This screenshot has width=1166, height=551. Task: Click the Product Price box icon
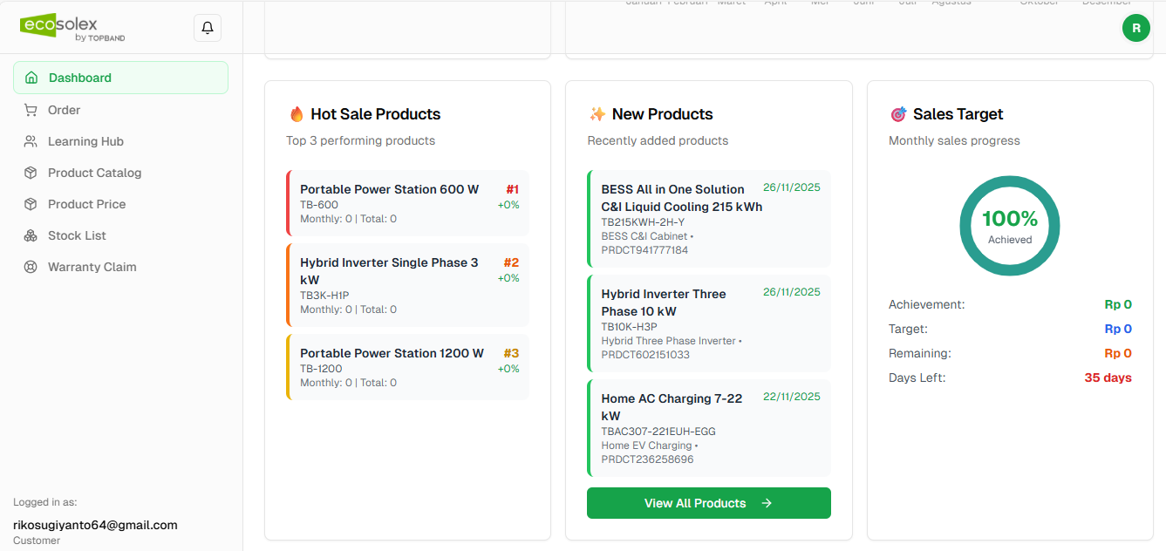[31, 204]
